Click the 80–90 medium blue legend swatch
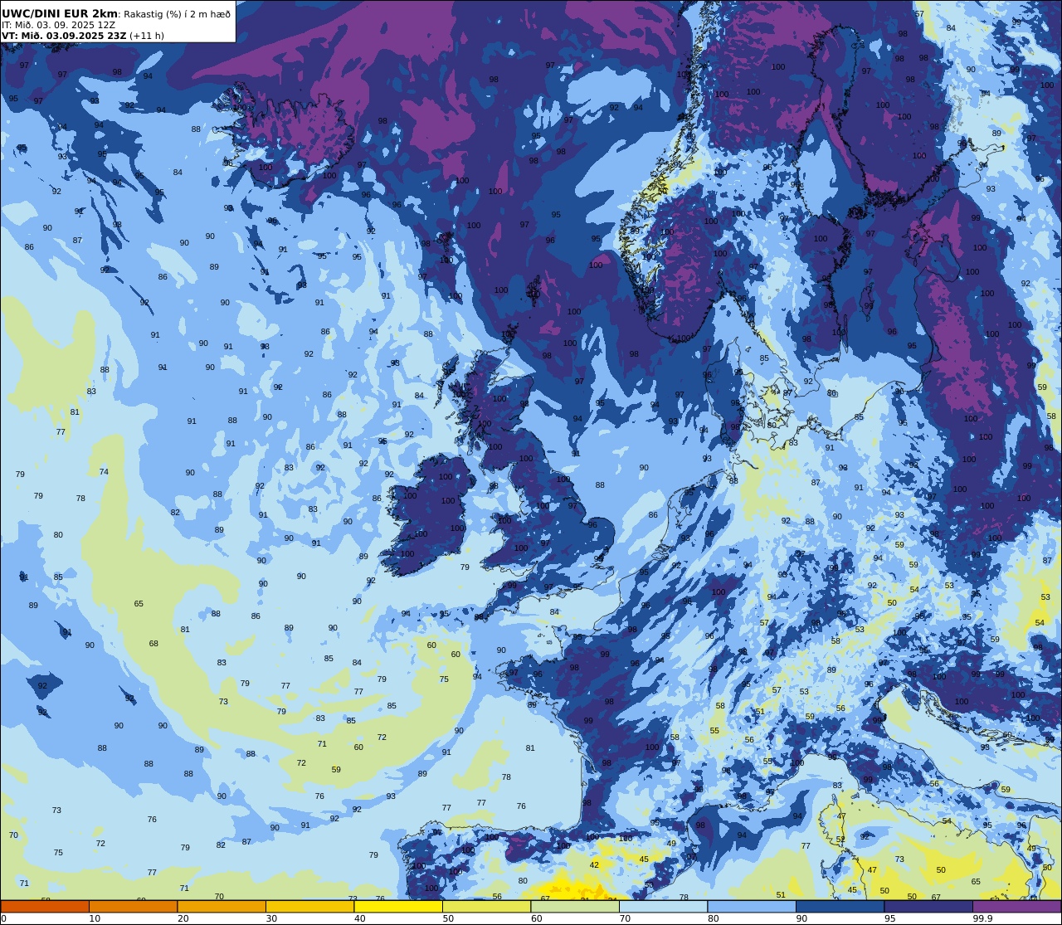 tap(752, 906)
